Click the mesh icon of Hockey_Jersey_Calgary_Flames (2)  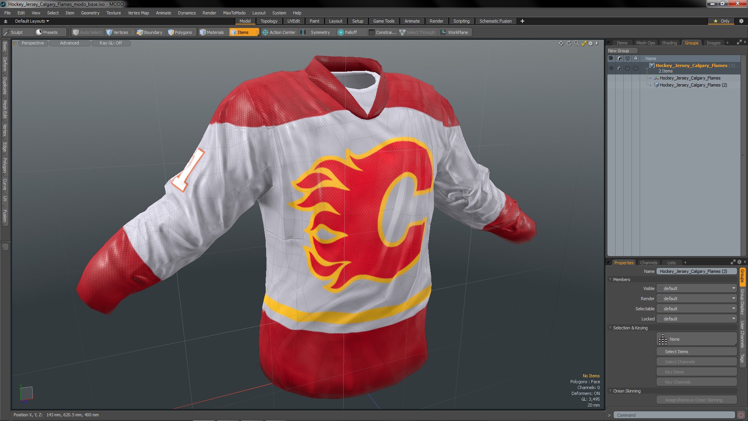[x=656, y=85]
